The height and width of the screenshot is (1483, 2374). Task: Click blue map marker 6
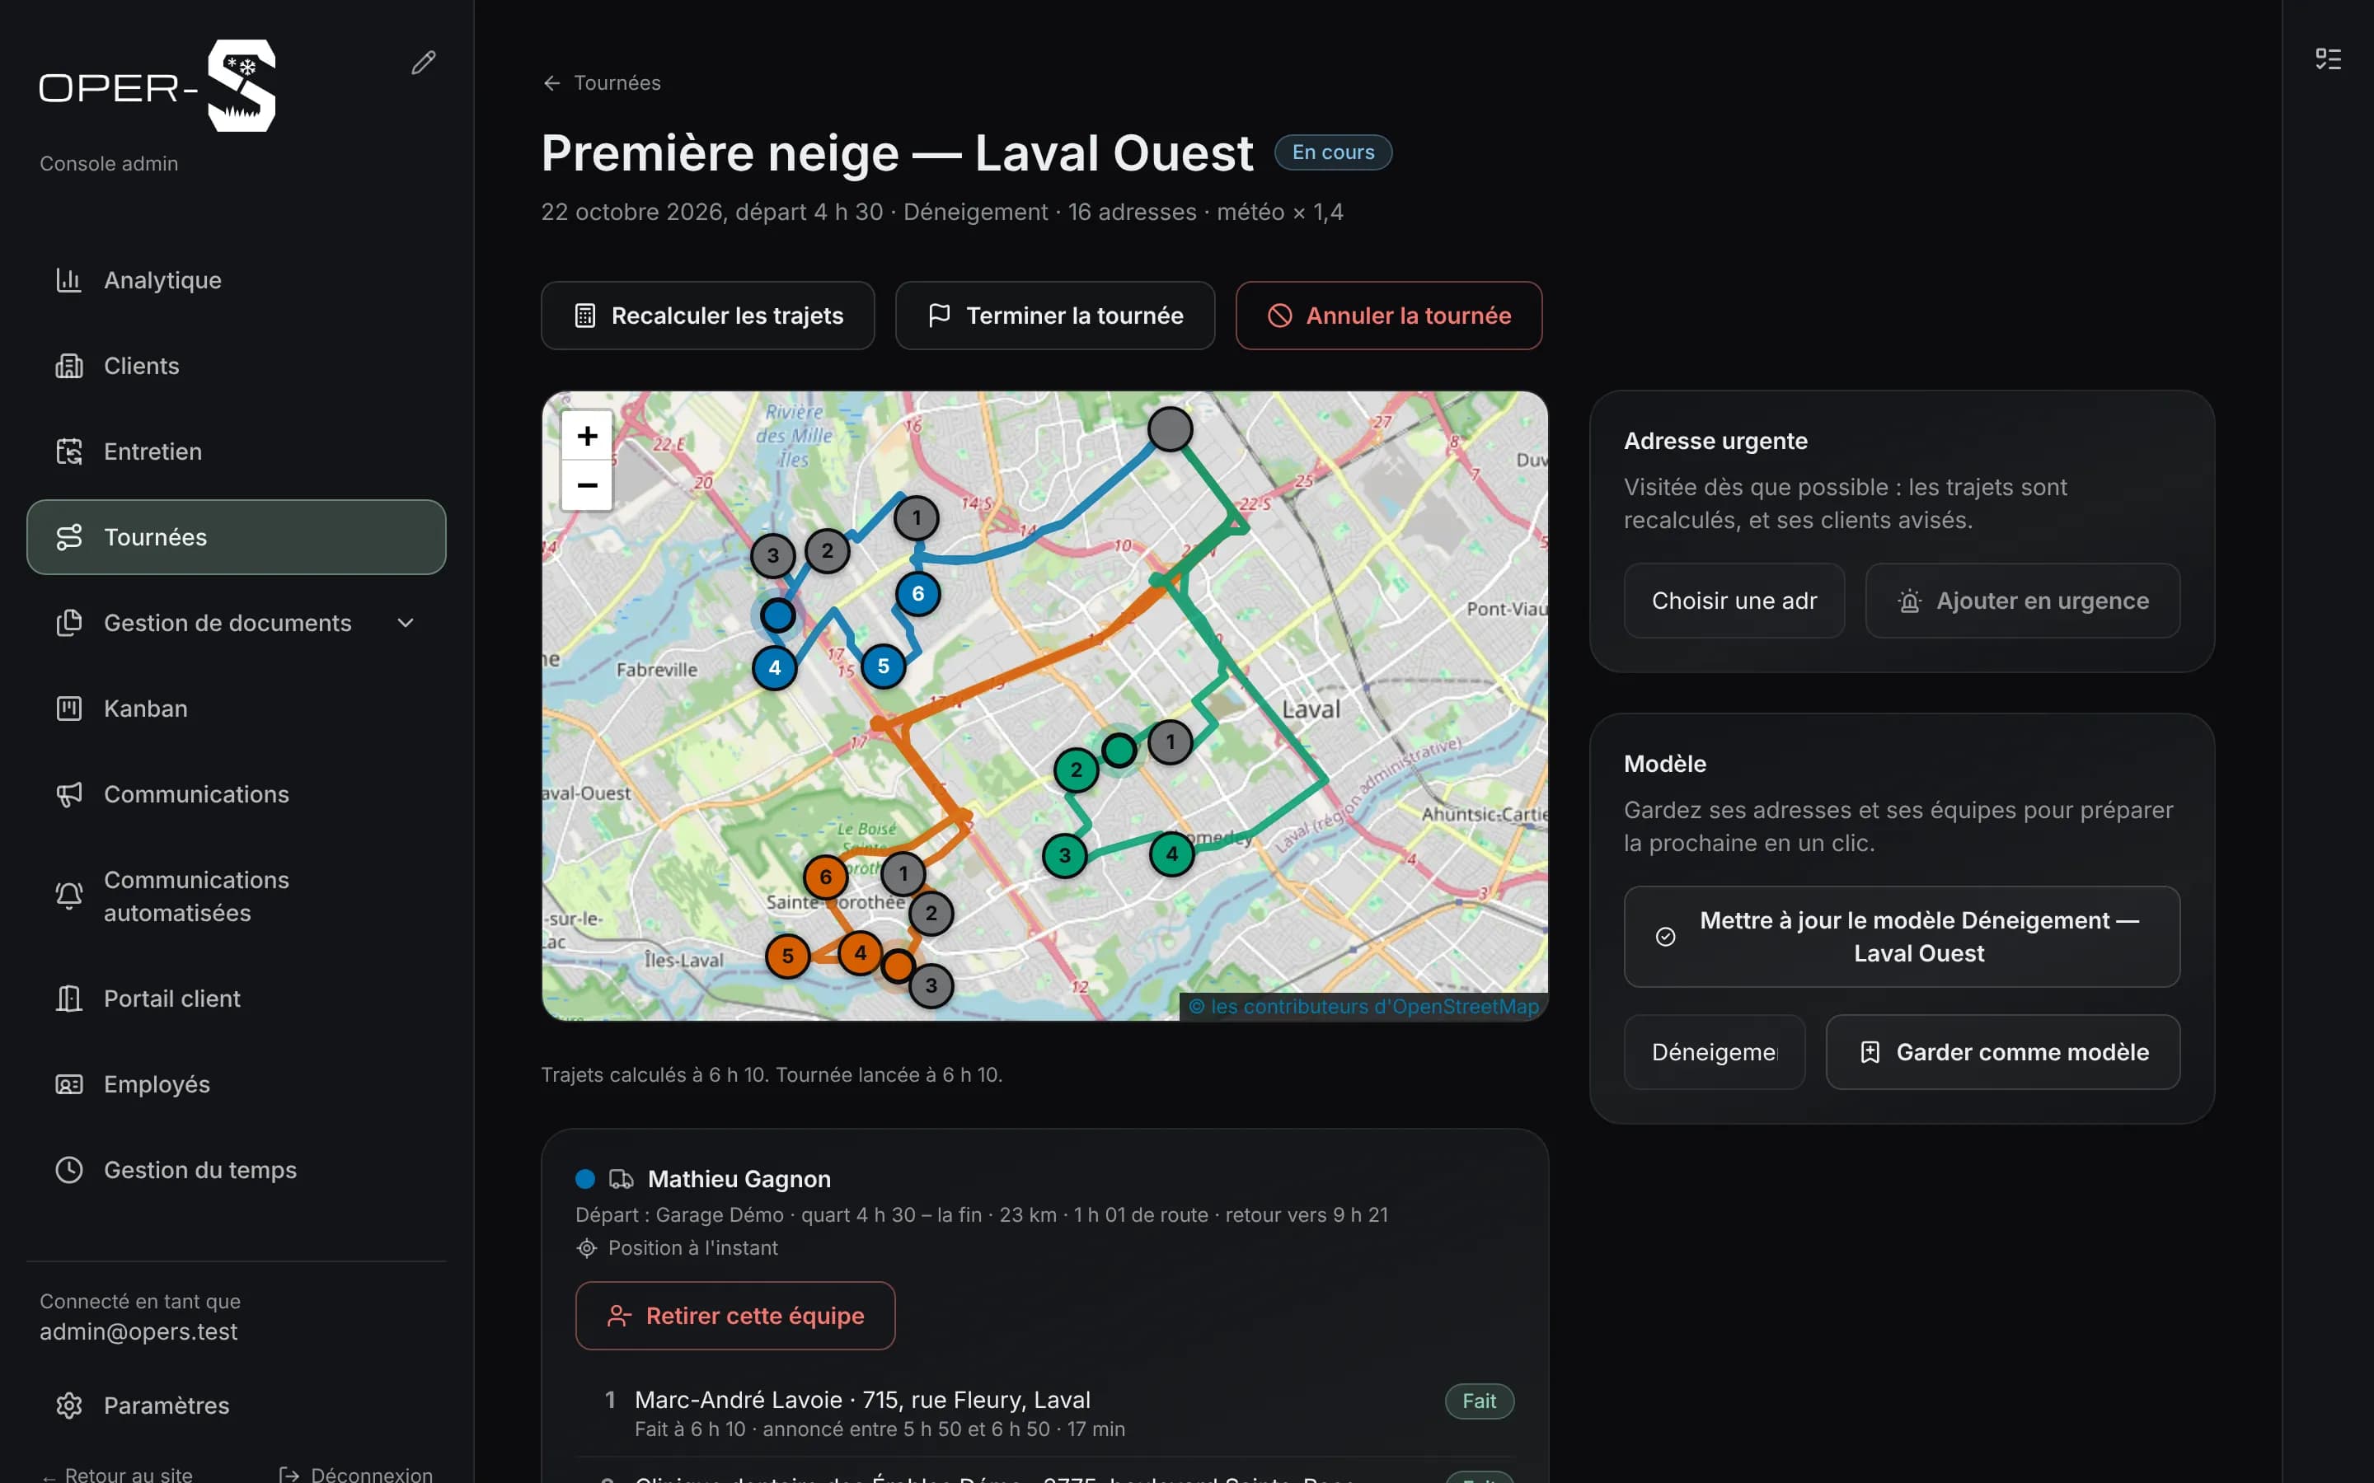(x=917, y=593)
